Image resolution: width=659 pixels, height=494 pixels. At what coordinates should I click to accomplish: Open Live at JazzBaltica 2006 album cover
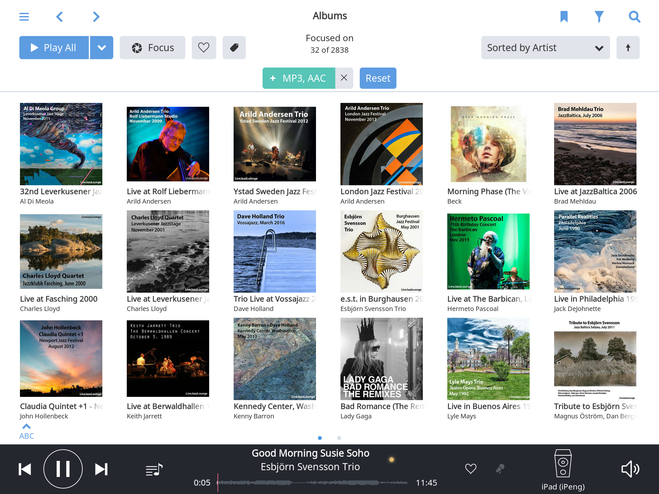(x=595, y=144)
